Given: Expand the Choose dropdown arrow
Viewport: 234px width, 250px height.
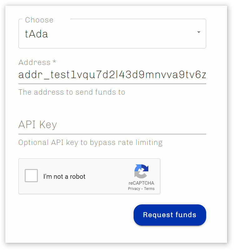Looking at the screenshot, I should [x=199, y=32].
